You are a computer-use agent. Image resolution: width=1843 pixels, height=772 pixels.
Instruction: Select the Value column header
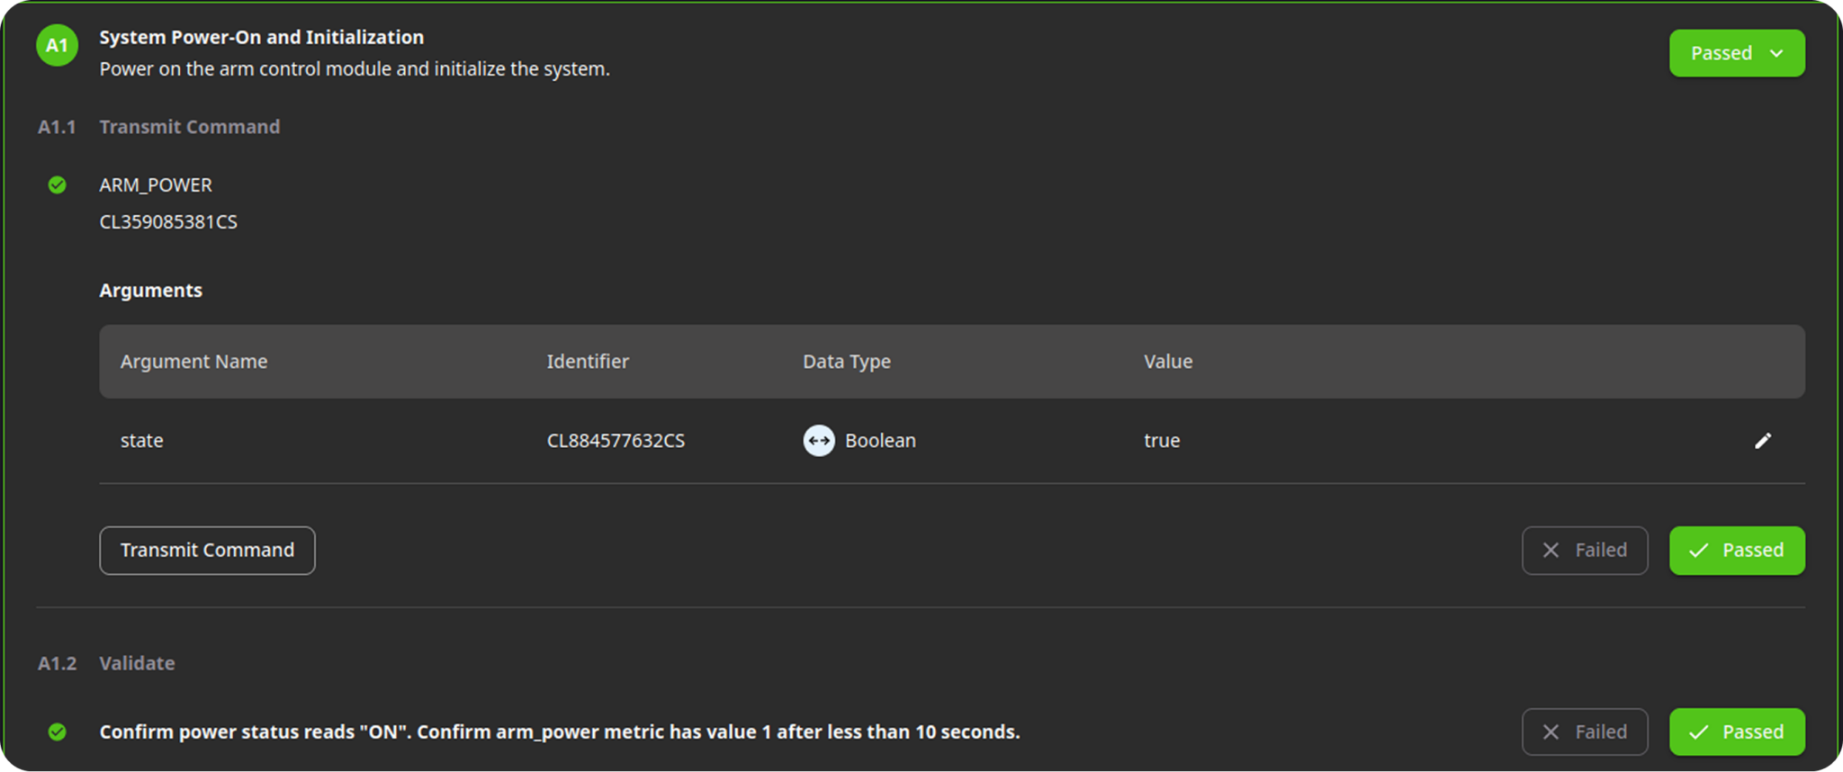(1168, 362)
